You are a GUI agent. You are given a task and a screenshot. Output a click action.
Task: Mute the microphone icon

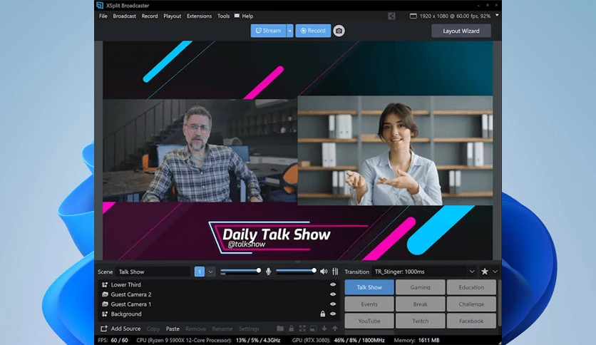(268, 272)
